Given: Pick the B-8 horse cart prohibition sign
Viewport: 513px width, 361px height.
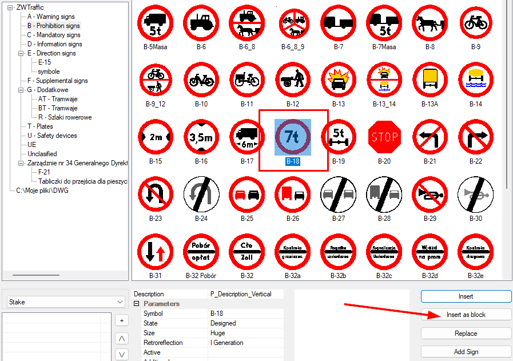Looking at the screenshot, I should (x=430, y=22).
